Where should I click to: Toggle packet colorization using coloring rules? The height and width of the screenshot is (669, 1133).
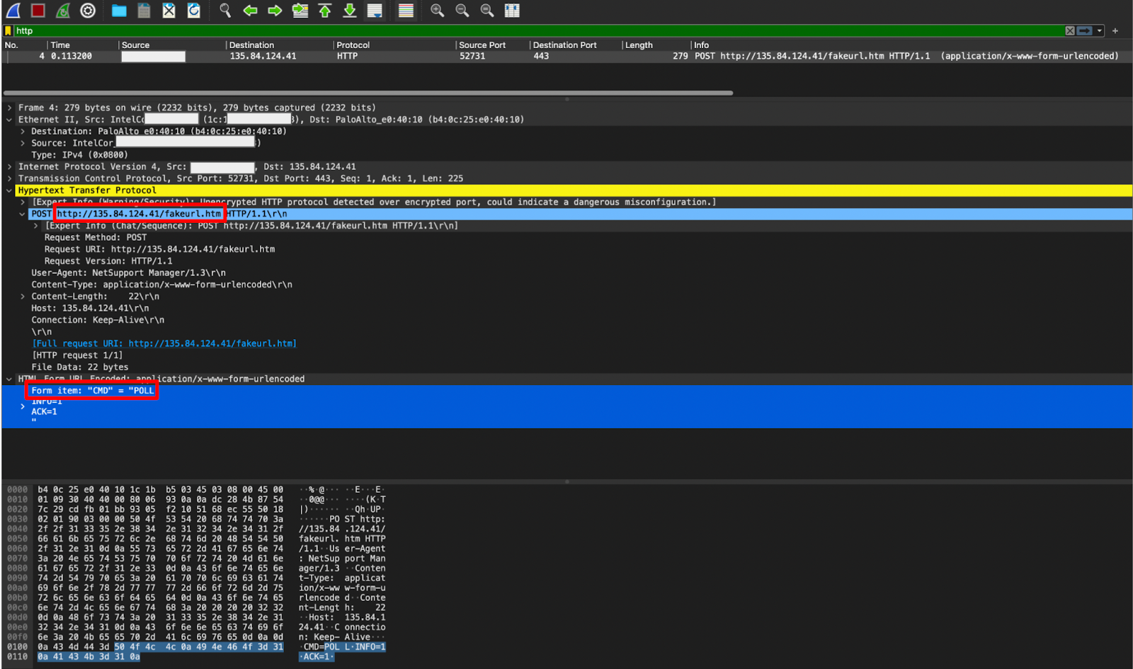[x=406, y=11]
